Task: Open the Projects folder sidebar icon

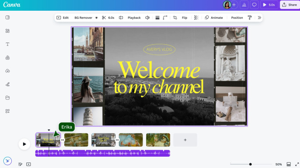Action: 7,98
